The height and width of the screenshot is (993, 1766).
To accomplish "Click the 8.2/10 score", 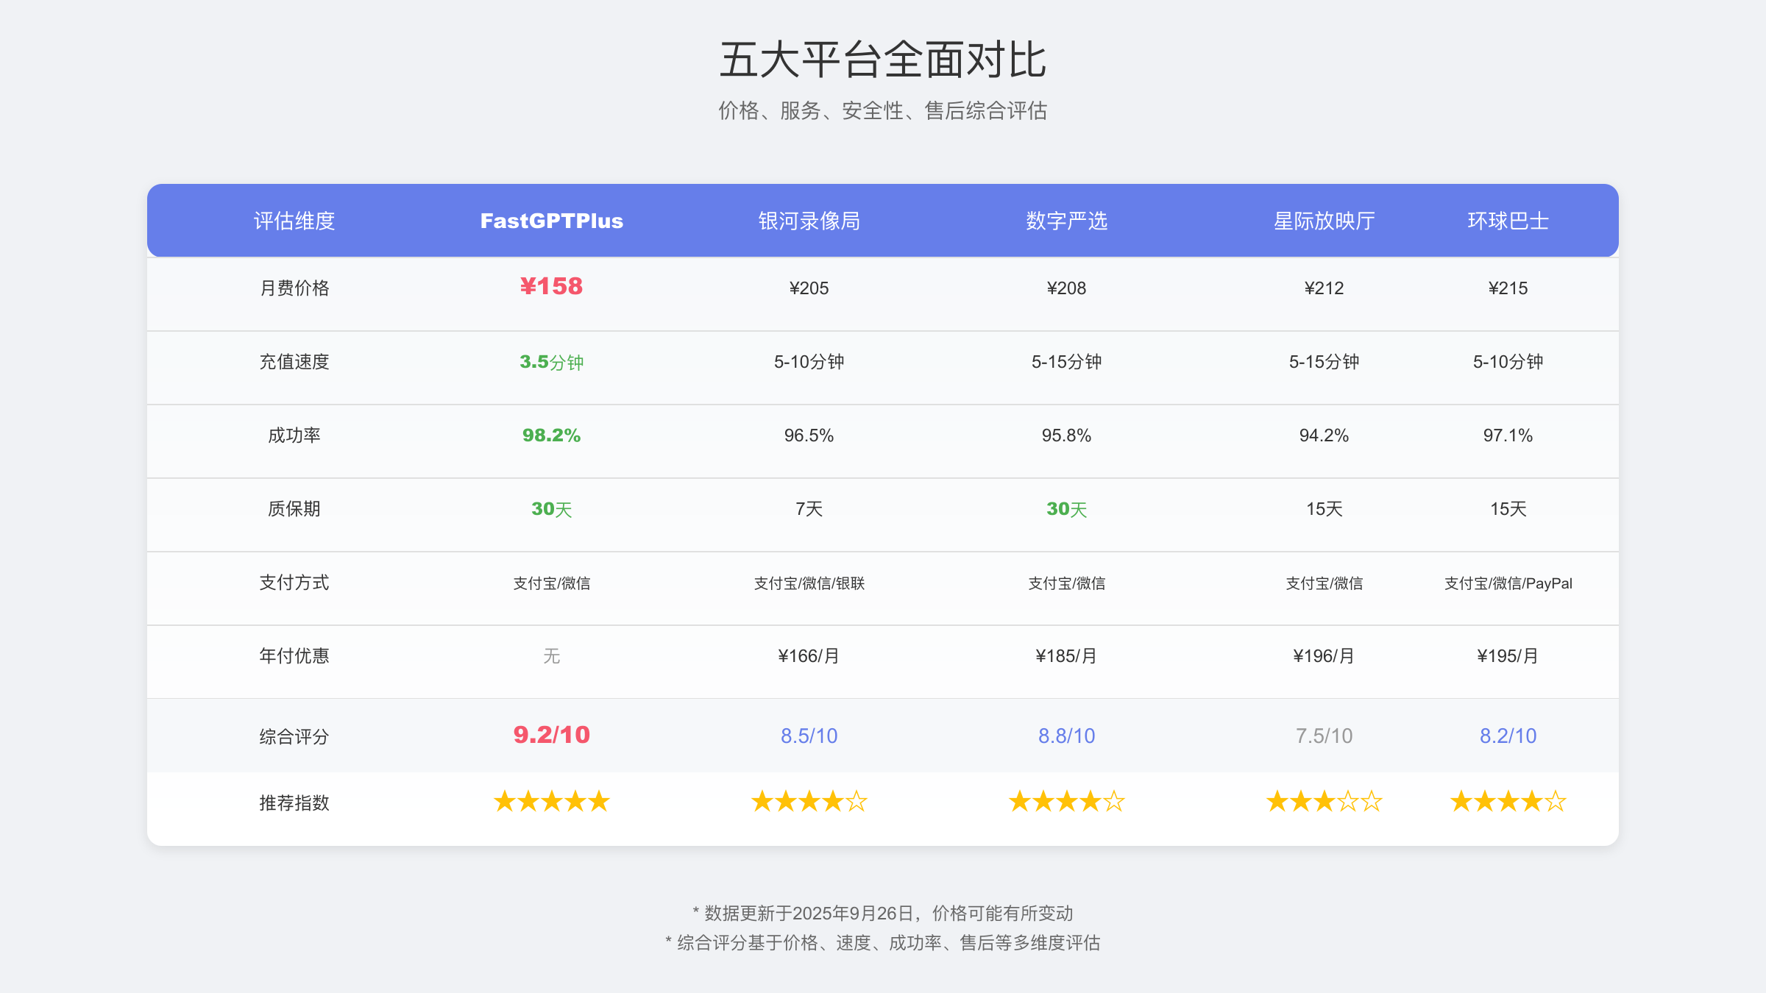I will pyautogui.click(x=1508, y=736).
